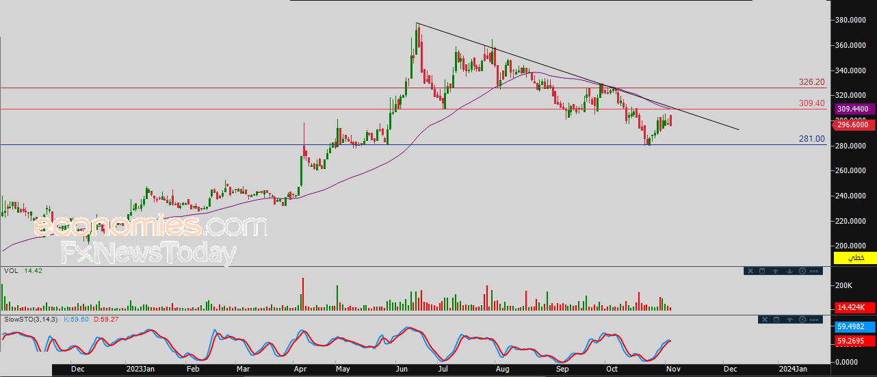This screenshot has width=877, height=377.
Task: Click the D:59.27 stochastic value
Action: click(105, 320)
